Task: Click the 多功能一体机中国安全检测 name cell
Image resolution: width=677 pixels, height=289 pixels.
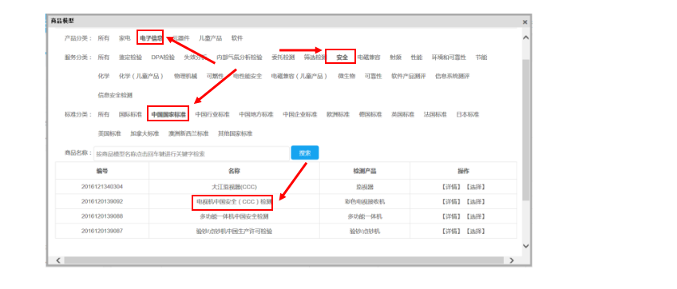Action: coord(234,216)
